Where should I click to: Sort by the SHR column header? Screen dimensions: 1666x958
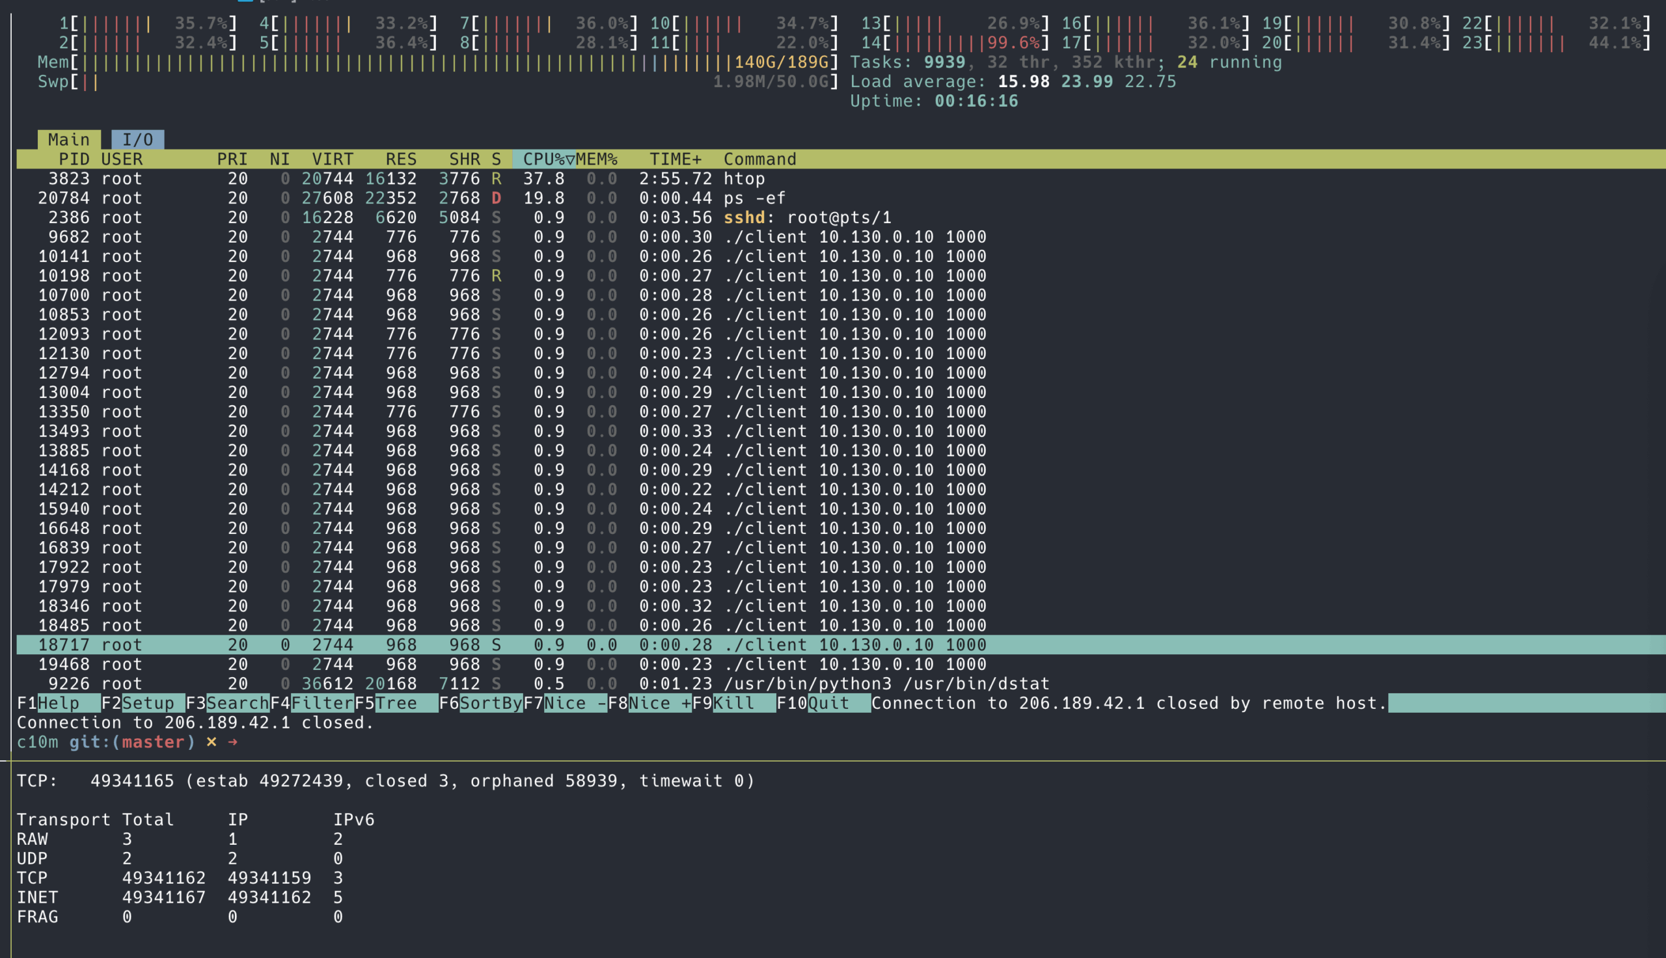pyautogui.click(x=465, y=159)
